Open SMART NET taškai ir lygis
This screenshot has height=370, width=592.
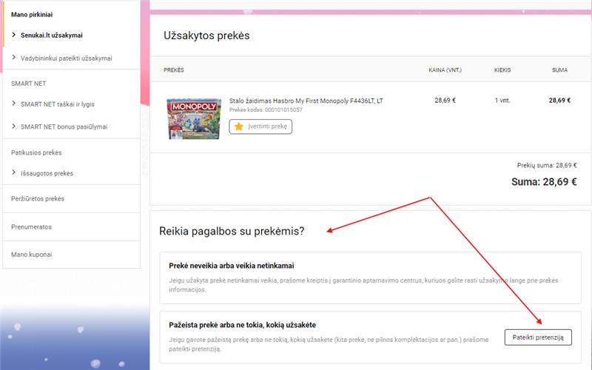pyautogui.click(x=58, y=104)
